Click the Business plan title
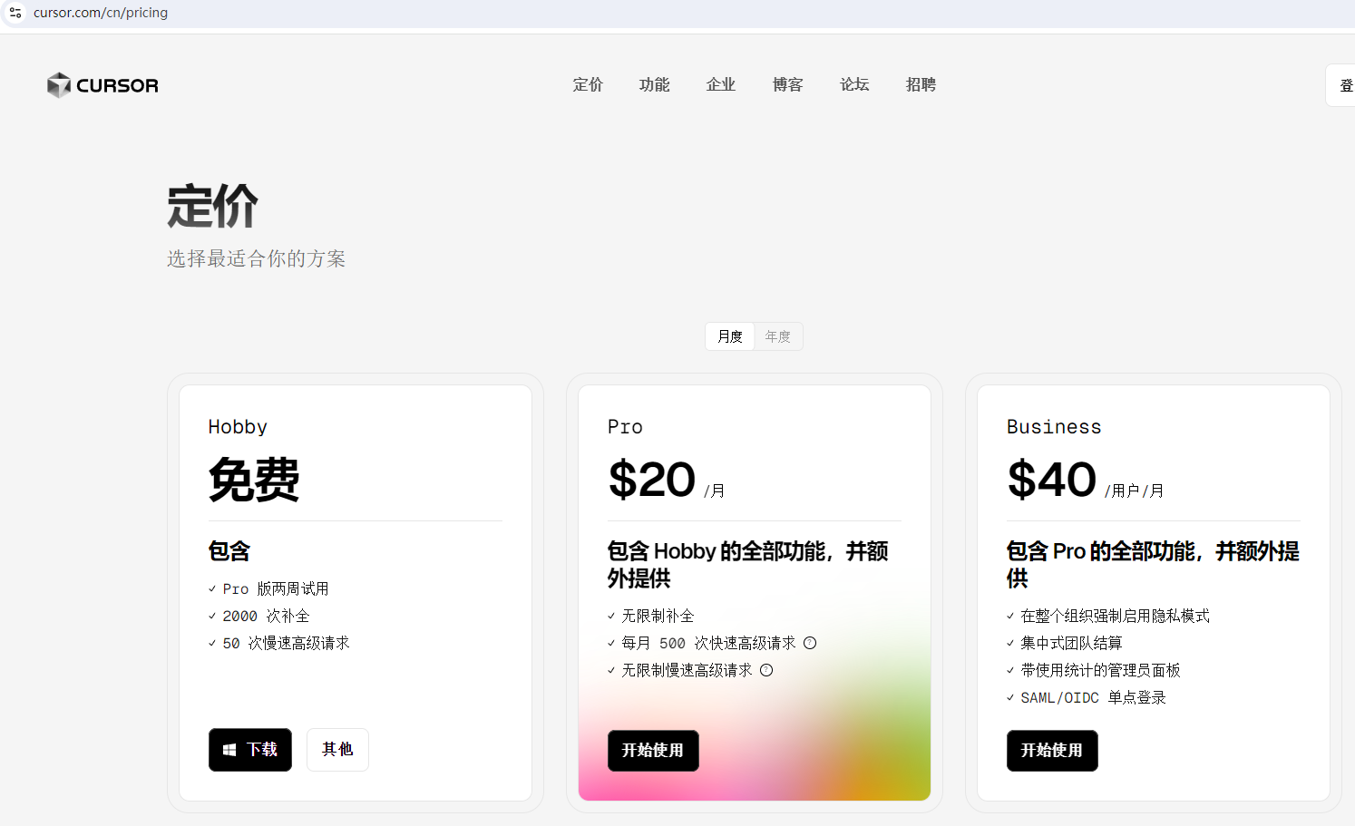Image resolution: width=1355 pixels, height=826 pixels. [x=1054, y=427]
